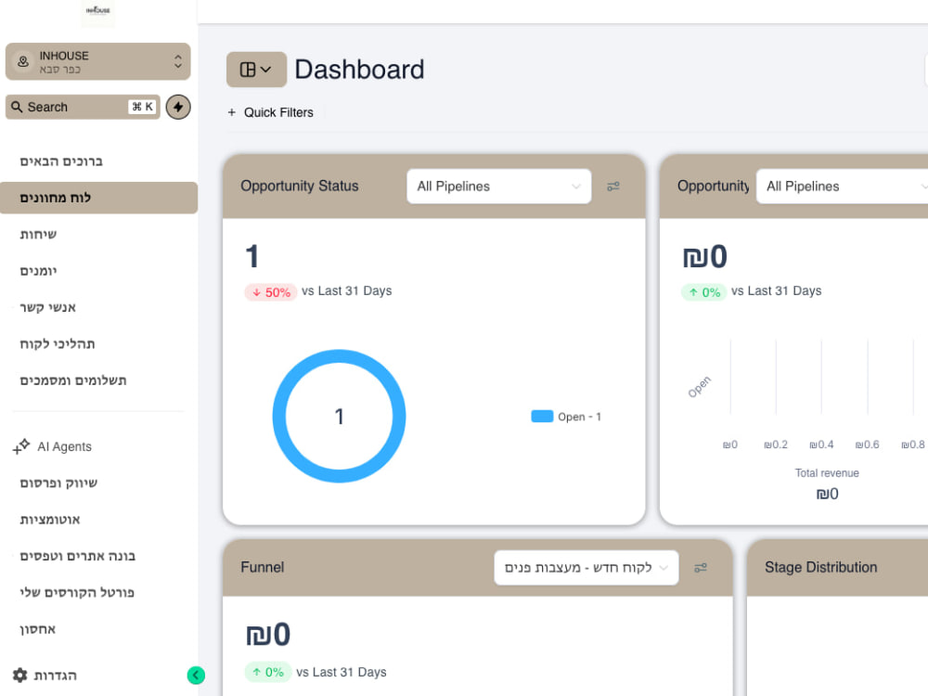Click the search magnifier icon

(x=17, y=107)
